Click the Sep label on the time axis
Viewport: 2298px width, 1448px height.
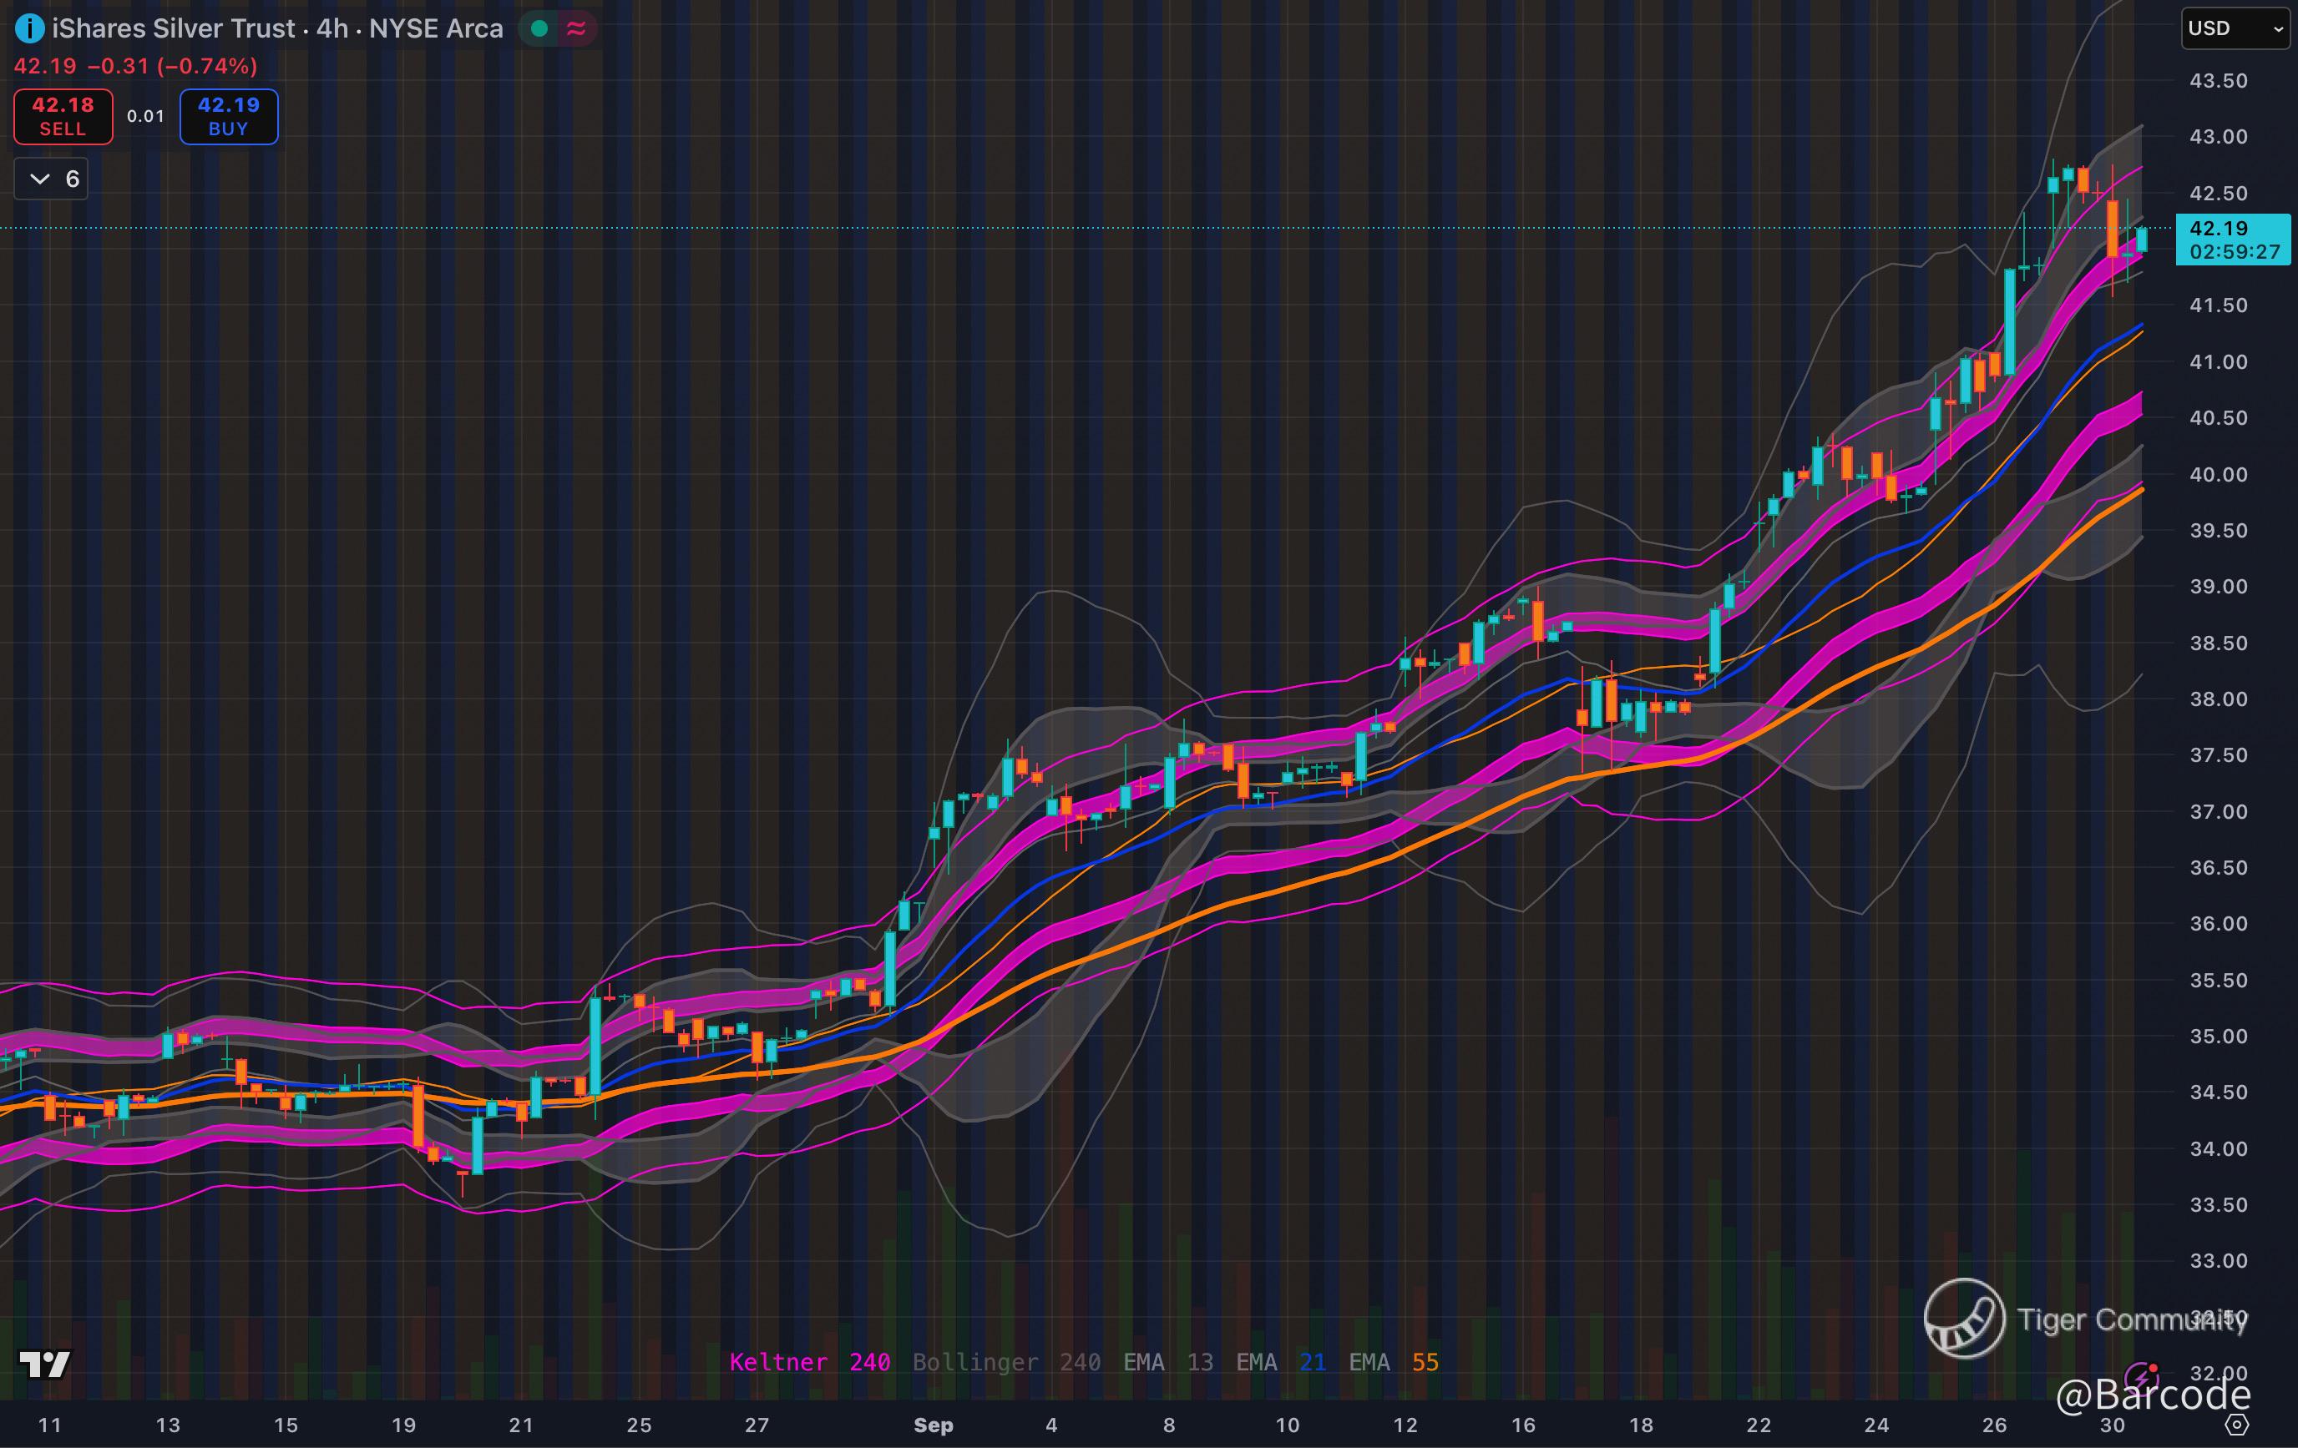tap(933, 1425)
